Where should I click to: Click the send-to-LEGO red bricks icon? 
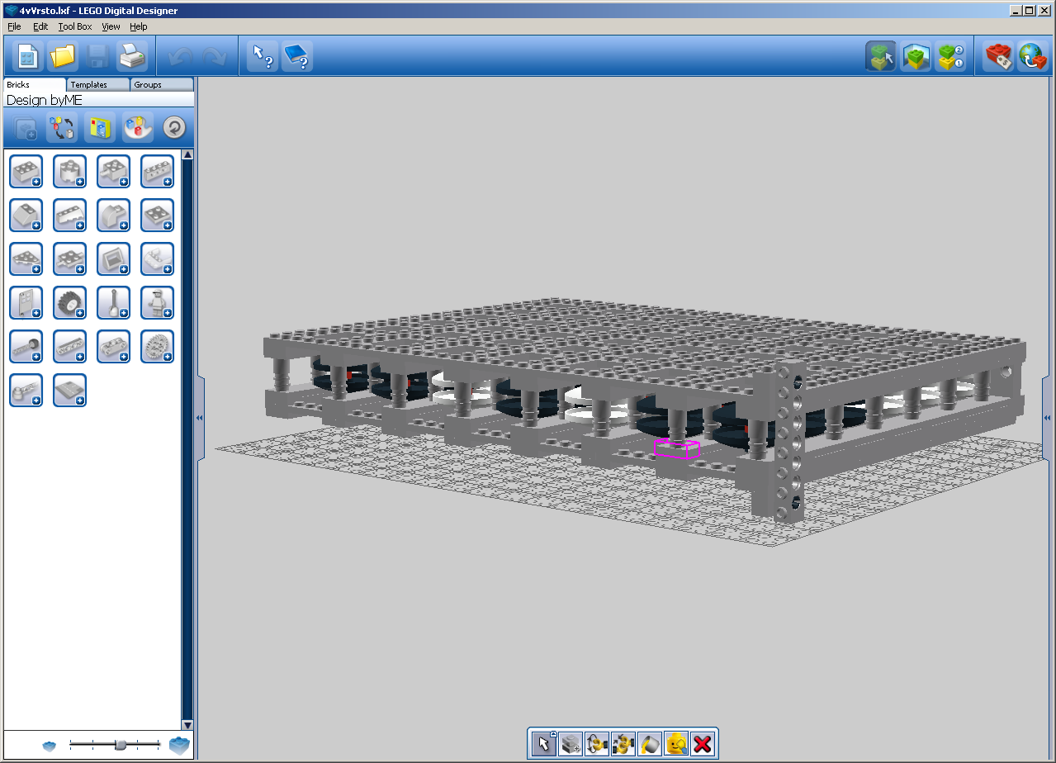coord(999,56)
